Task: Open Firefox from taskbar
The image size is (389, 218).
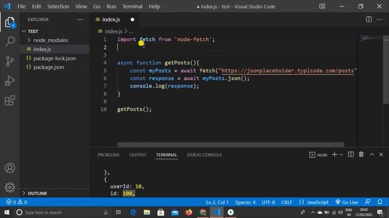Action: 188,213
